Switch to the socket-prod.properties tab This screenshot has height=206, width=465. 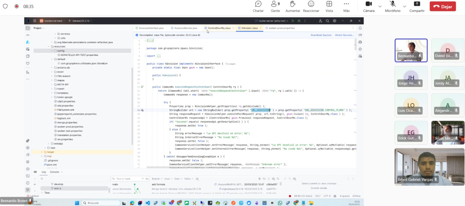click(280, 28)
